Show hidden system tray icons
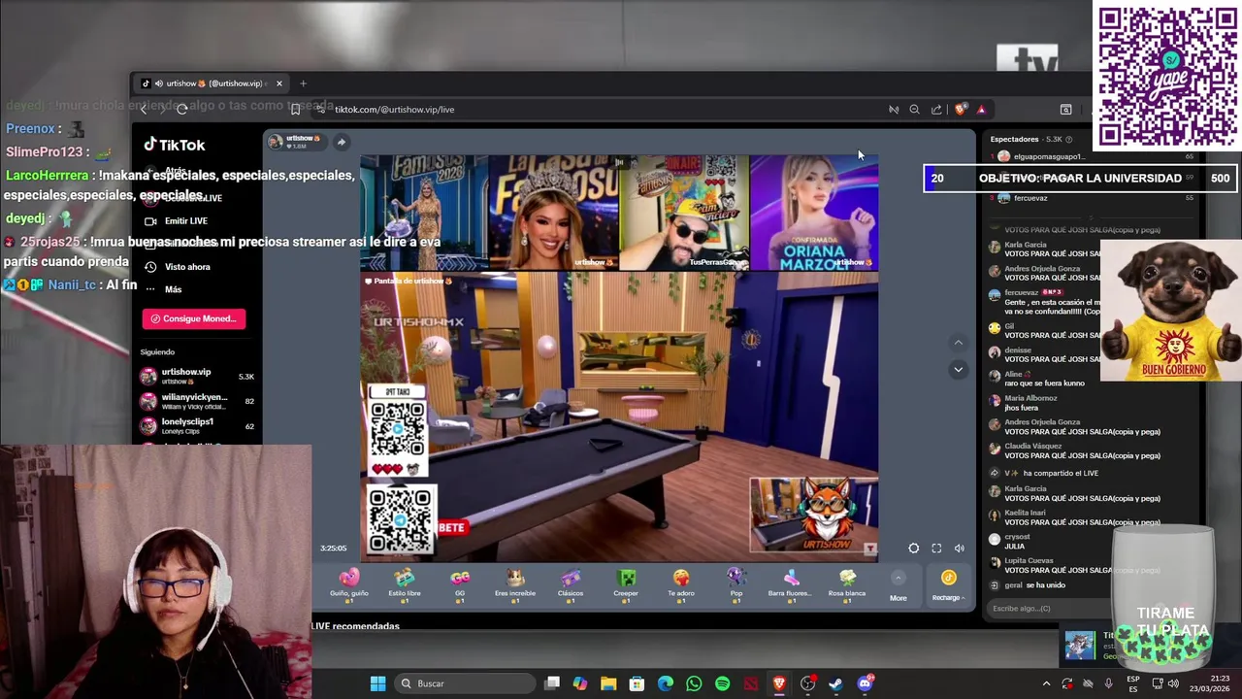The height and width of the screenshot is (699, 1242). 1046,683
